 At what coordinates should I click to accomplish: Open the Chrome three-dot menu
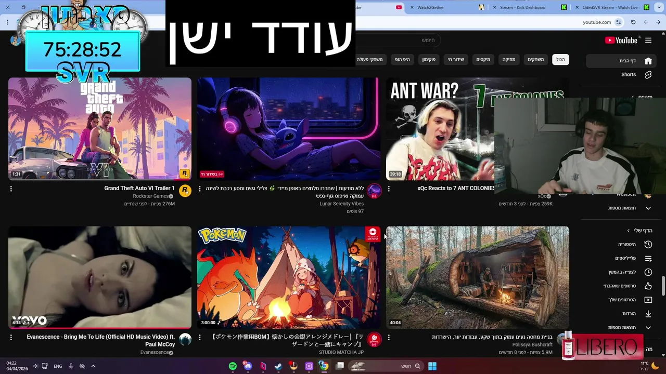tap(7, 22)
